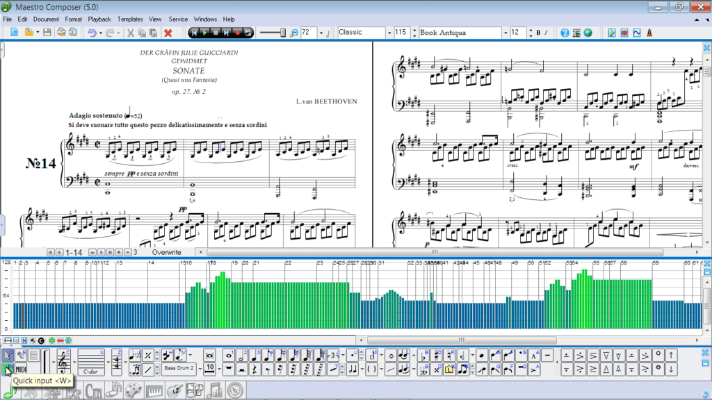Delete with the red X icon
Viewport: 712px width, 400px height.
pos(168,33)
